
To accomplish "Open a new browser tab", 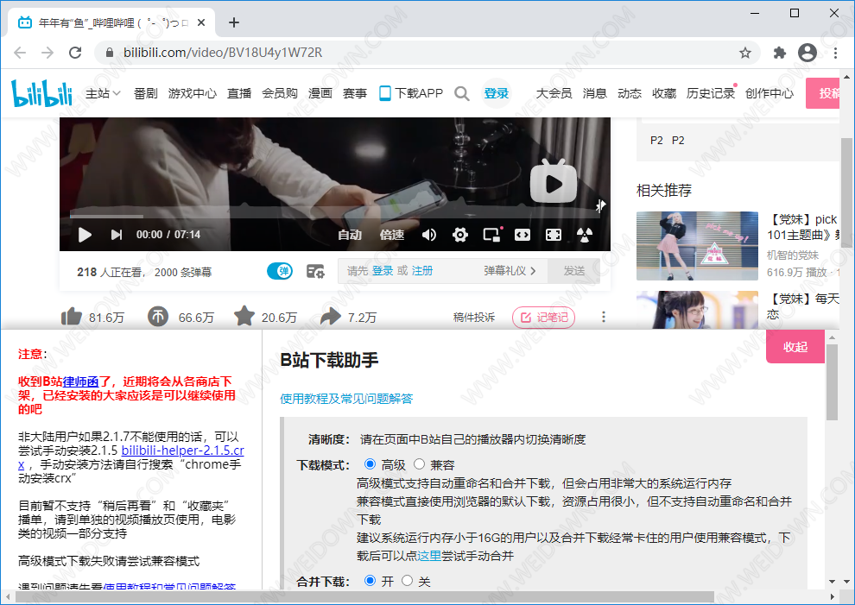I will point(234,22).
